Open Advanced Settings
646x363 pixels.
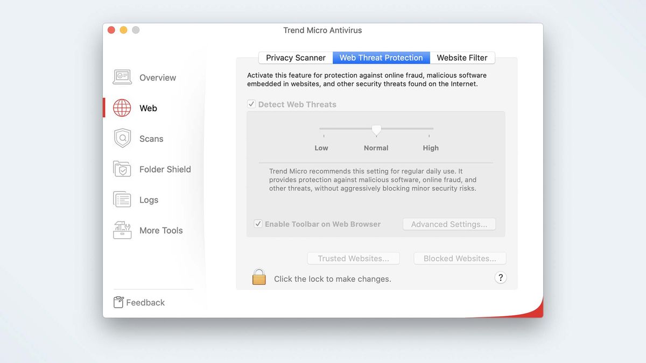(449, 224)
